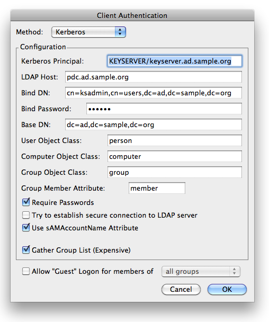Click the "Kerberos Principal:" label
This screenshot has width=269, height=322.
pos(52,61)
